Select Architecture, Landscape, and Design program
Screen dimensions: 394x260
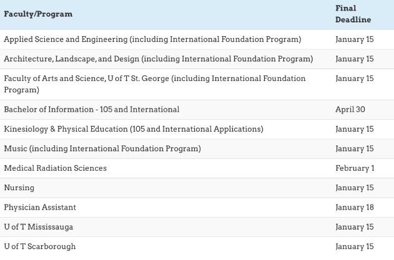(x=158, y=59)
